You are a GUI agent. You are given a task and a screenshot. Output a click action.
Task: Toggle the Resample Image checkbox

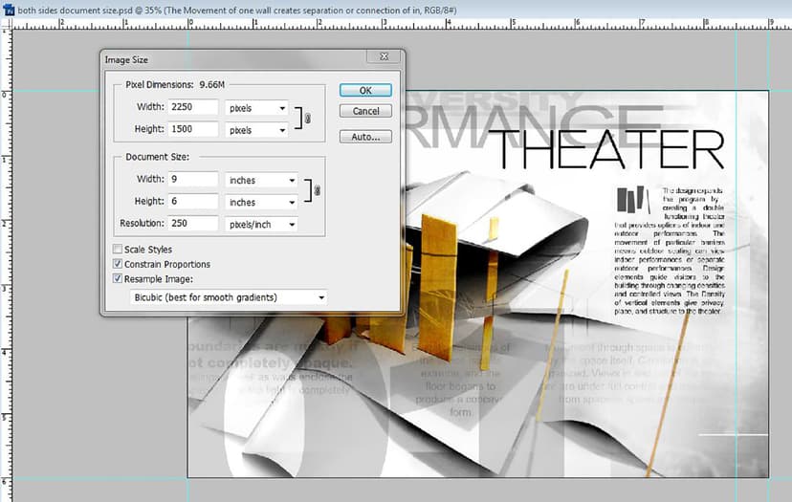click(118, 279)
